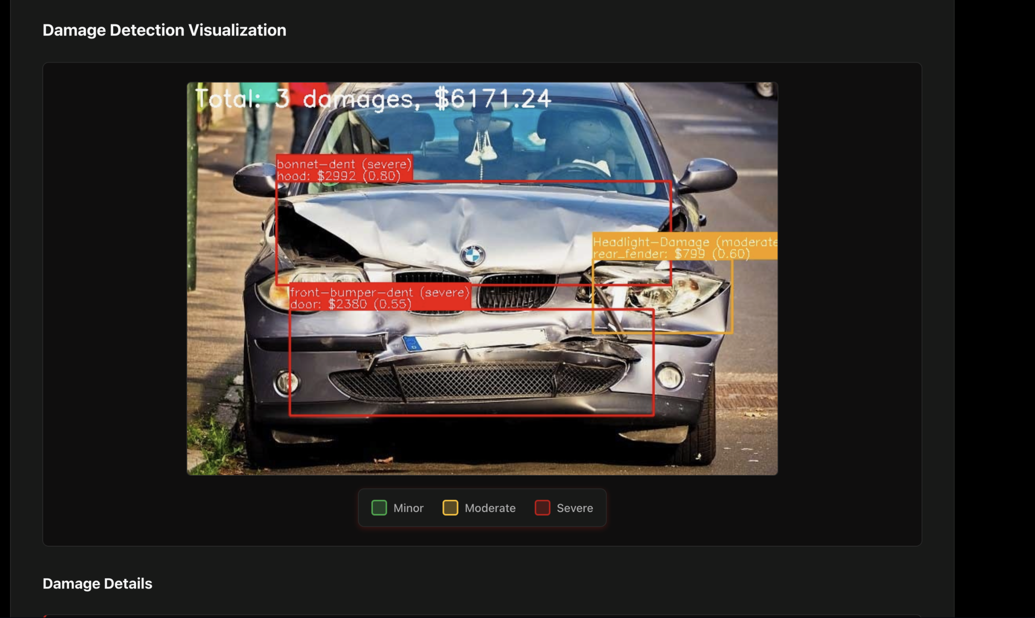Click the bonnet-dent (severe) annotation label
This screenshot has width=1035, height=618.
tap(344, 164)
